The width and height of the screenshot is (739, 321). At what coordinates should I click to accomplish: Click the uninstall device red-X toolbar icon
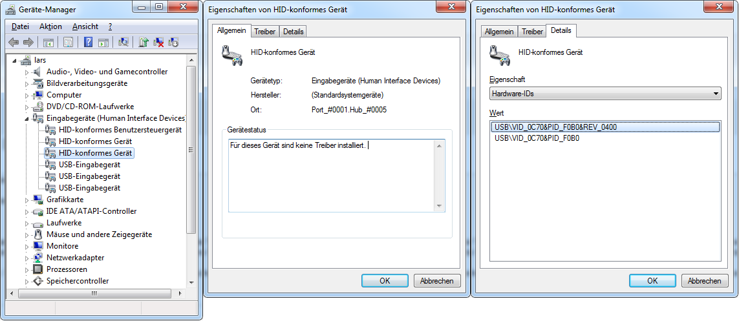tap(159, 43)
